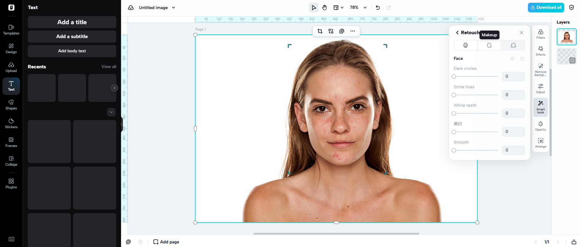Expand the recents section chevron
The width and height of the screenshot is (580, 247).
[x=111, y=112]
